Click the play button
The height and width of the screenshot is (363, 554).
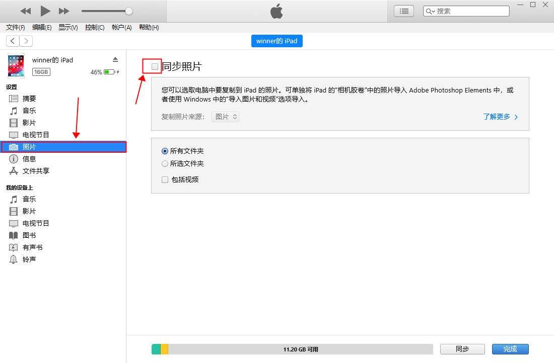45,11
